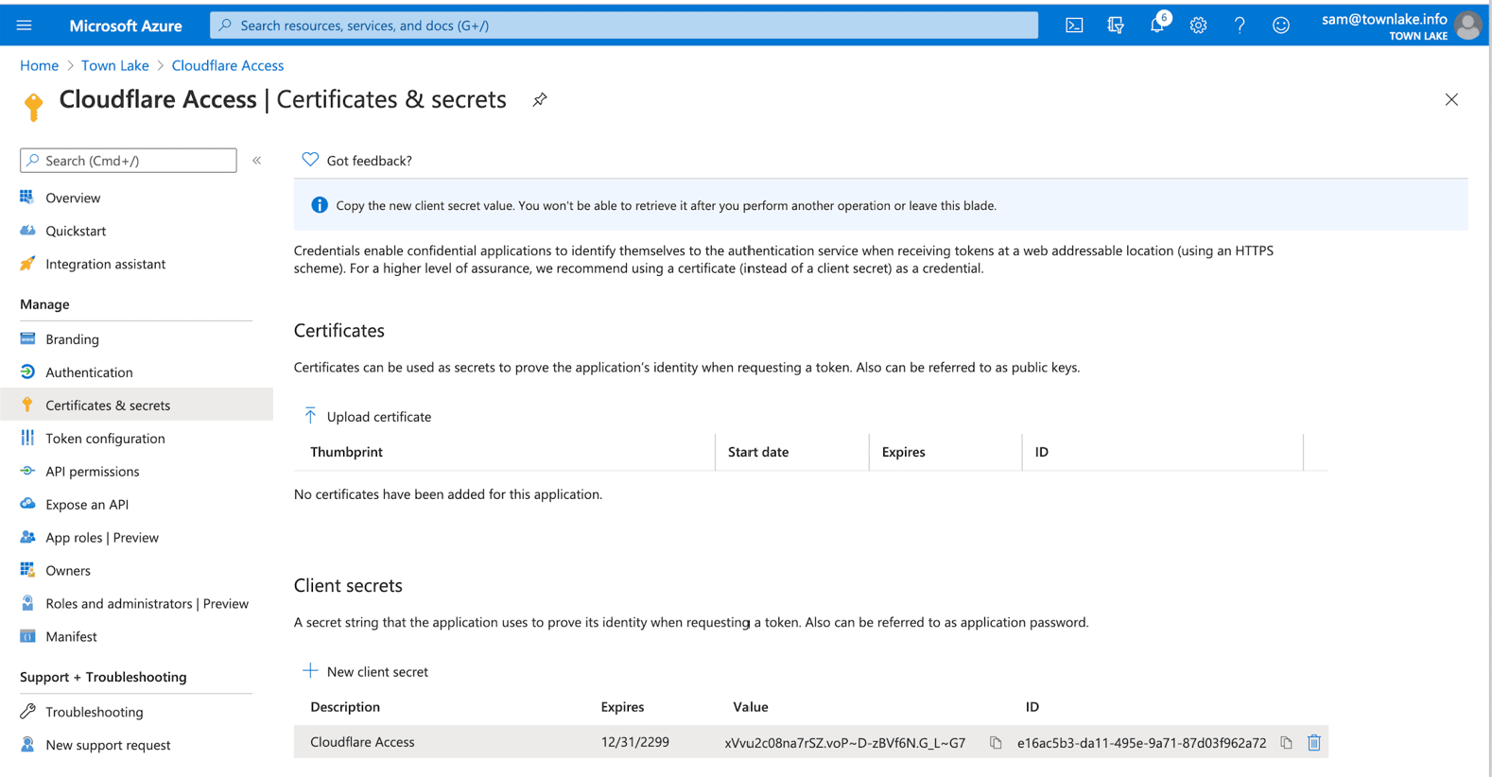Open Branding under Manage

point(72,339)
